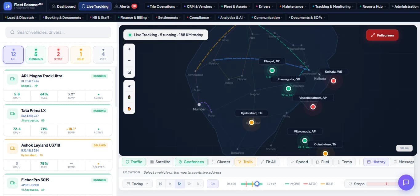The height and width of the screenshot is (196, 420).
Task: Click the Tata Prima LX truck icon
Action: pos(13,113)
